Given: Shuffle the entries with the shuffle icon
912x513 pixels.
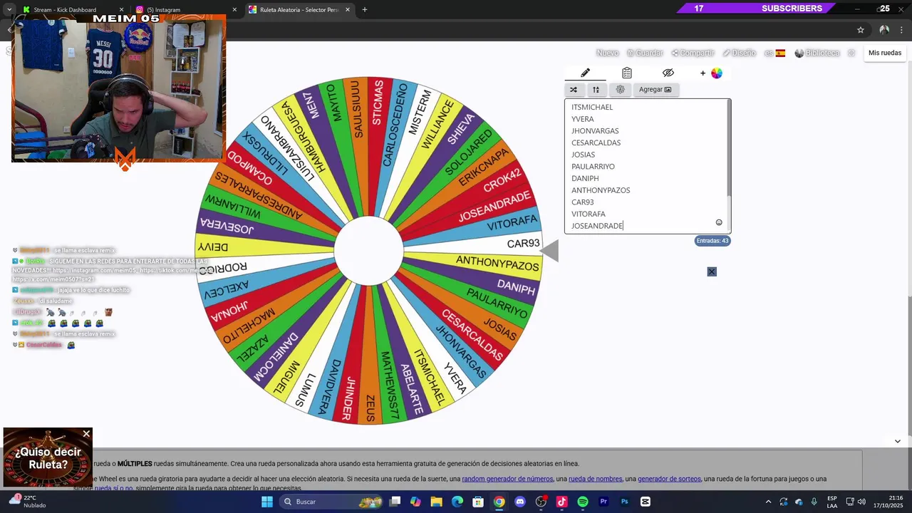Looking at the screenshot, I should coord(574,90).
